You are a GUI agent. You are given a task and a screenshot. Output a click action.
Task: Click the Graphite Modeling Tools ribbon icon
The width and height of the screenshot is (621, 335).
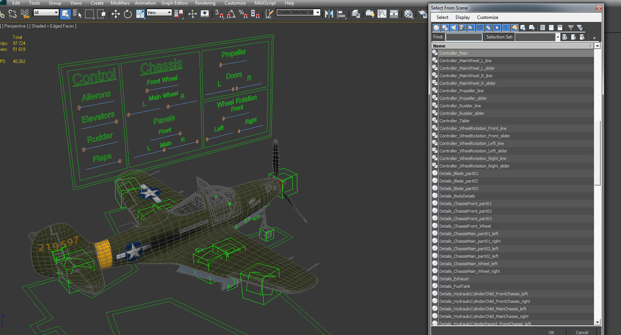[370, 13]
